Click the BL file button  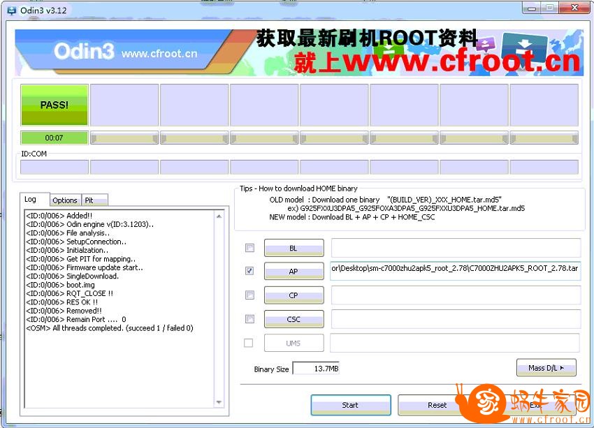(294, 248)
